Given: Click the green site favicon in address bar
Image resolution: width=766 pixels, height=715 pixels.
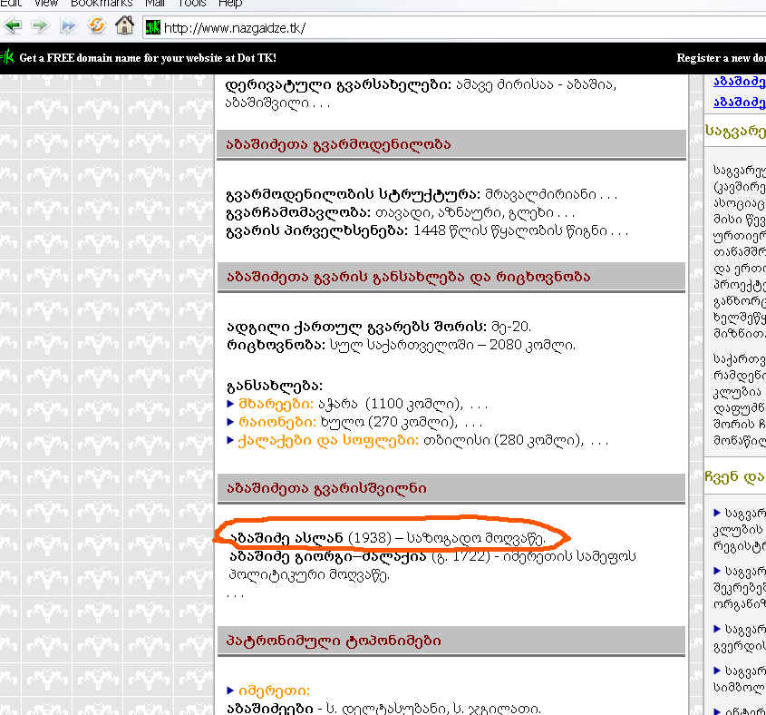Looking at the screenshot, I should (153, 27).
